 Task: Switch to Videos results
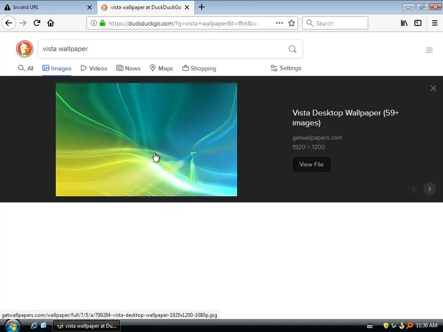(x=94, y=68)
